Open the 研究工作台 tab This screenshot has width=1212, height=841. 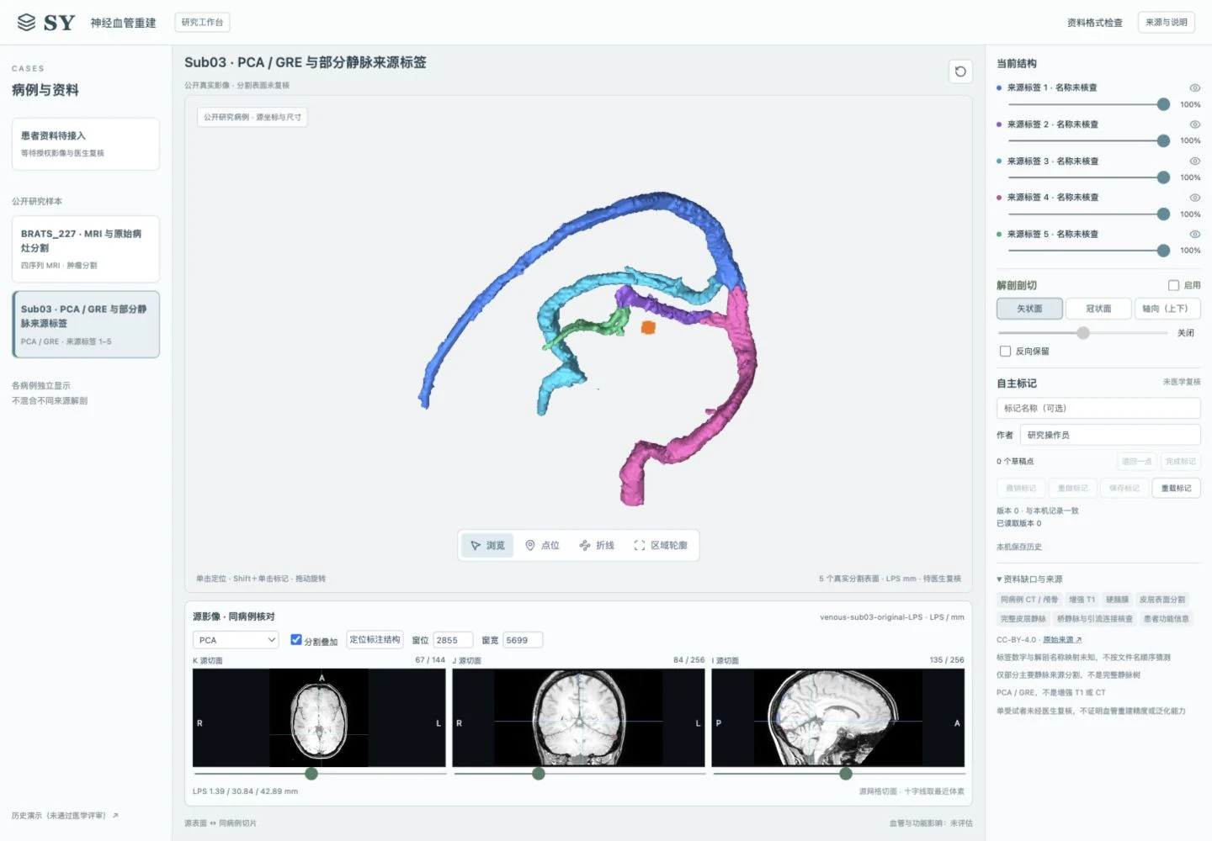(x=203, y=23)
